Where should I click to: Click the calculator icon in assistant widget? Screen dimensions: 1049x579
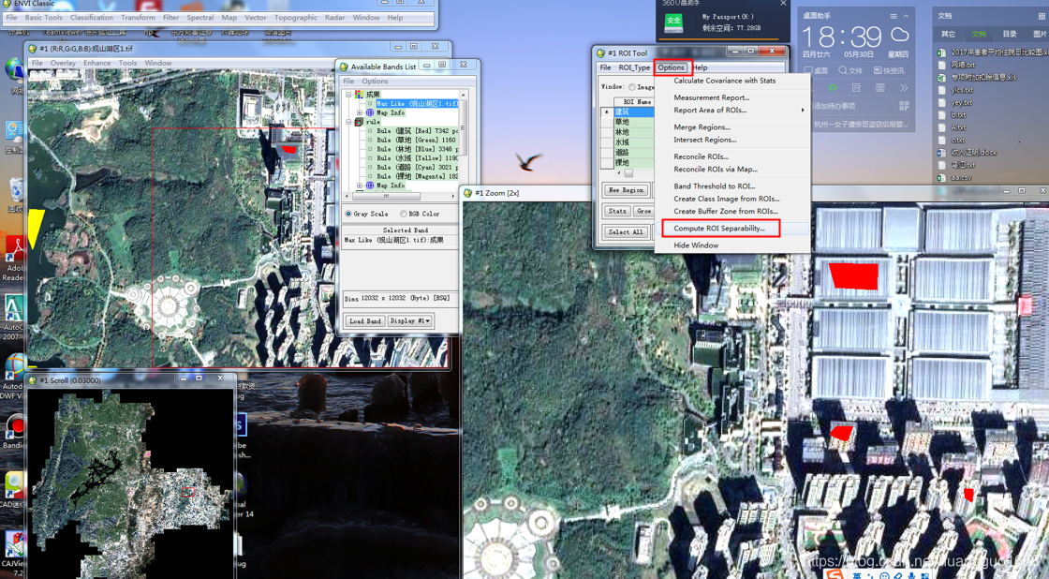[x=879, y=88]
